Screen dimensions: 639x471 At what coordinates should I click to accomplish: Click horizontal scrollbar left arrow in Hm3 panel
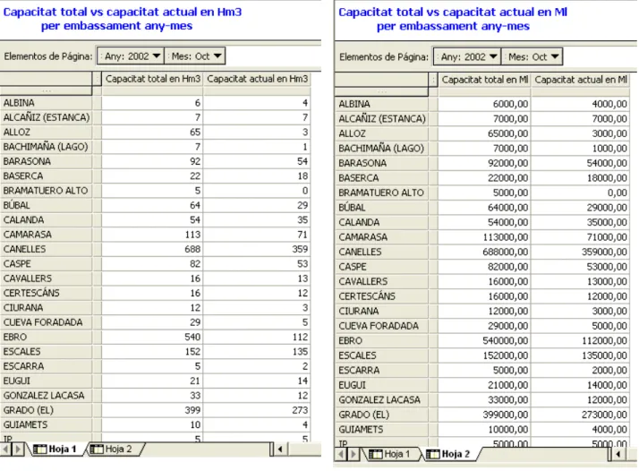pyautogui.click(x=280, y=449)
